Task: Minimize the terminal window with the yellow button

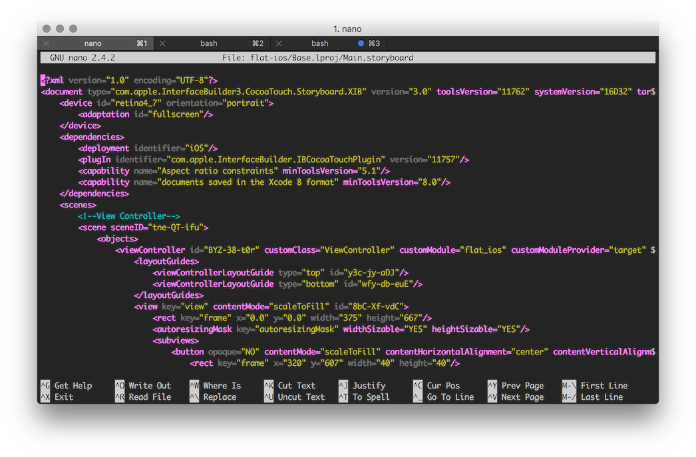Action: click(60, 29)
